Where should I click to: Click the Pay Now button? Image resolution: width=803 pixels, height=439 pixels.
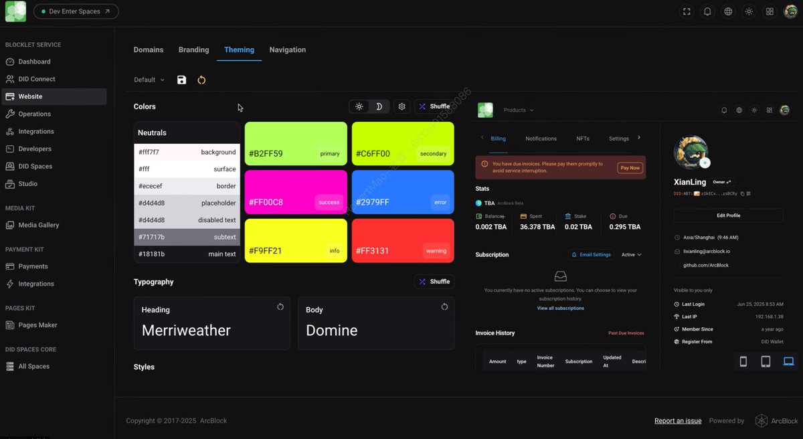point(630,168)
